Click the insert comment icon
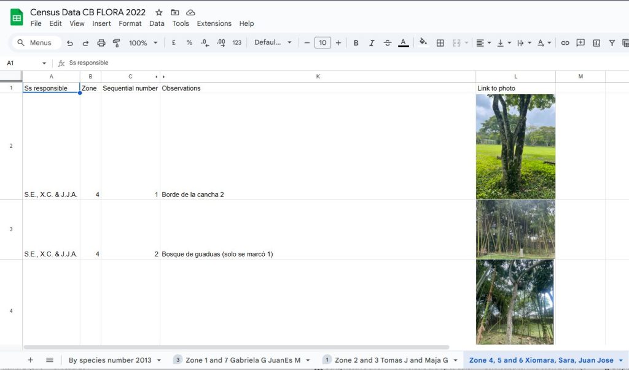Screen dimensions: 629x370 580,43
